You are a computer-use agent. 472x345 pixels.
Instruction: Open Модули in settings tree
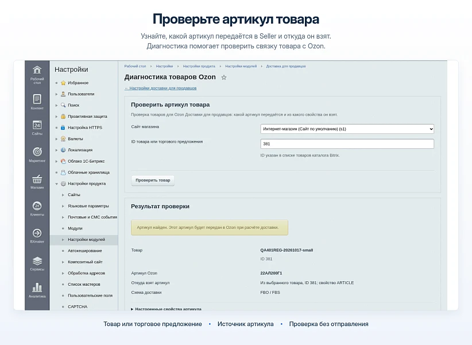click(75, 228)
